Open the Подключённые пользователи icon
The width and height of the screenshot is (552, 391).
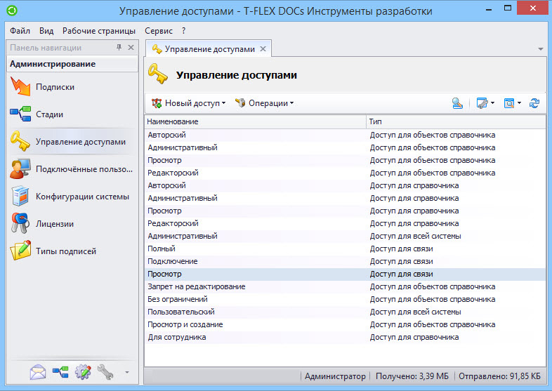[20, 169]
